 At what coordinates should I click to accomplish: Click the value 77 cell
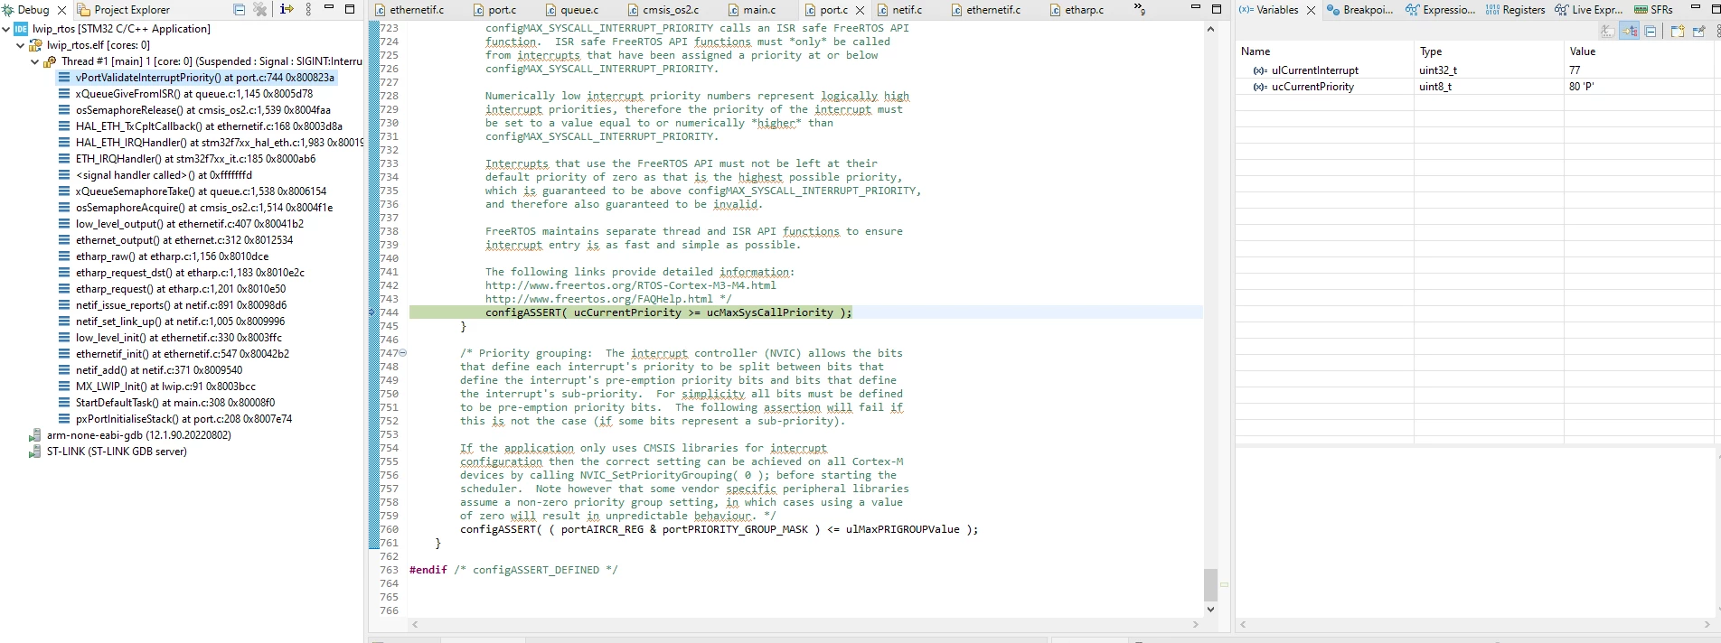pyautogui.click(x=1638, y=70)
